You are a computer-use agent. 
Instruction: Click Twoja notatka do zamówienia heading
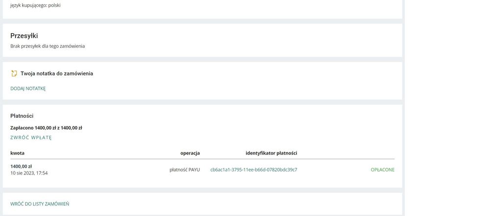coord(57,74)
